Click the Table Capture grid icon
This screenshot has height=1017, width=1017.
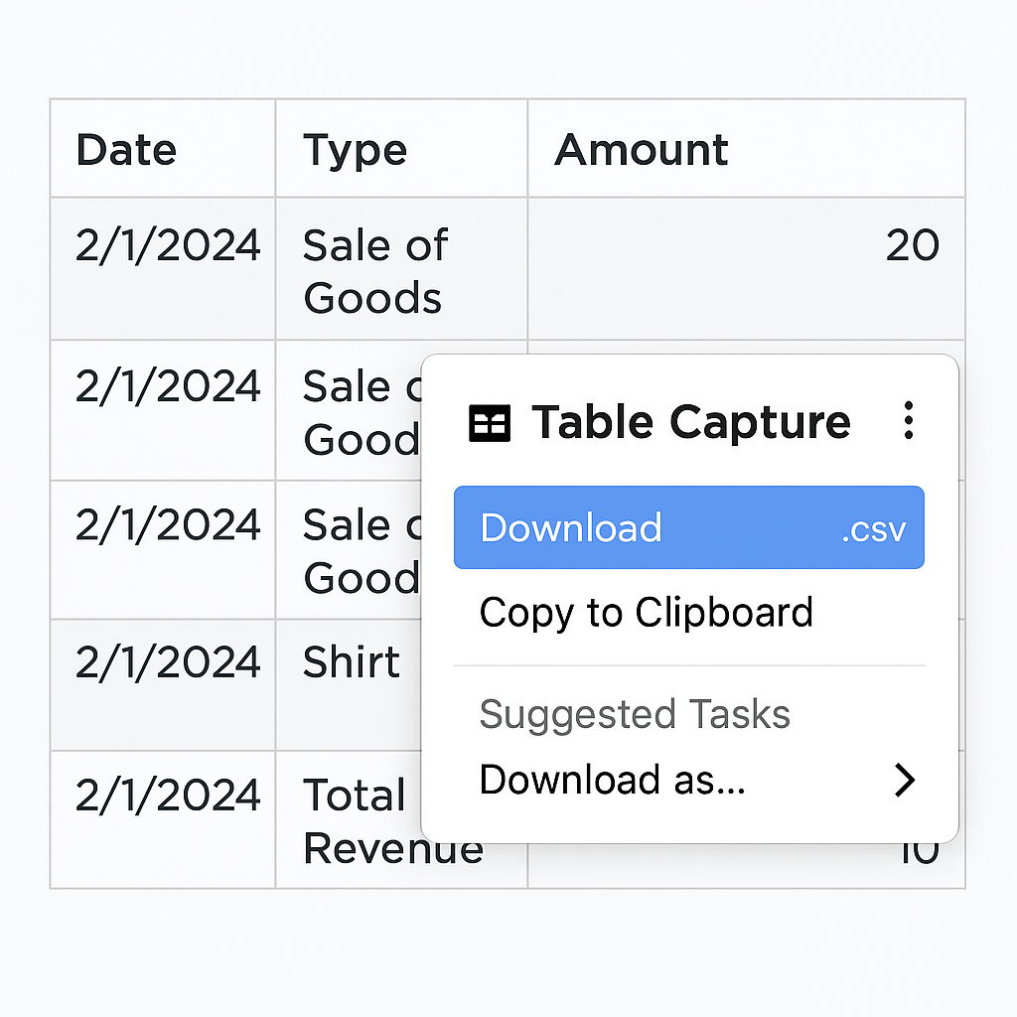490,423
